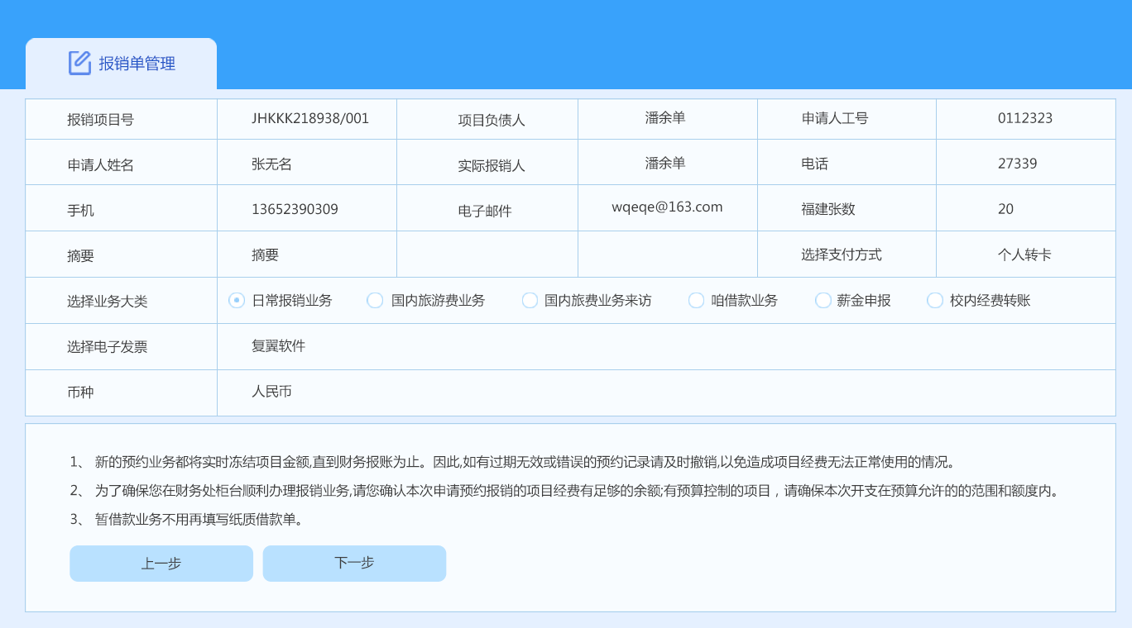
Task: Click the 手机 number field 13652390309
Action: tap(295, 209)
